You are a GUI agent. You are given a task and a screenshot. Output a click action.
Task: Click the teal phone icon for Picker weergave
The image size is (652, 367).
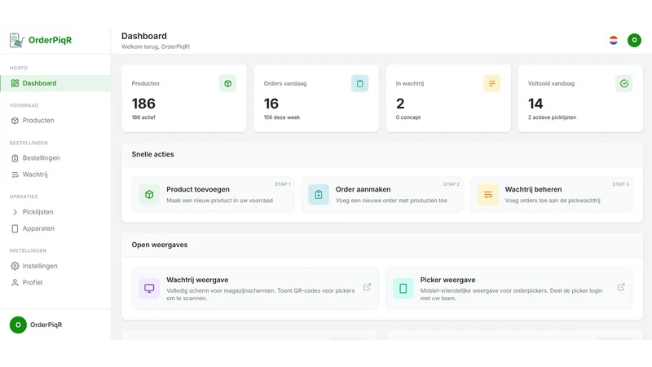tap(403, 289)
